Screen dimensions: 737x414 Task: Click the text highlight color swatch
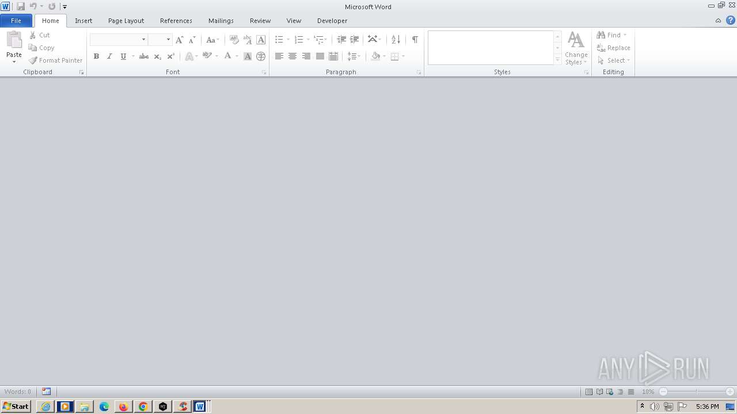(207, 56)
